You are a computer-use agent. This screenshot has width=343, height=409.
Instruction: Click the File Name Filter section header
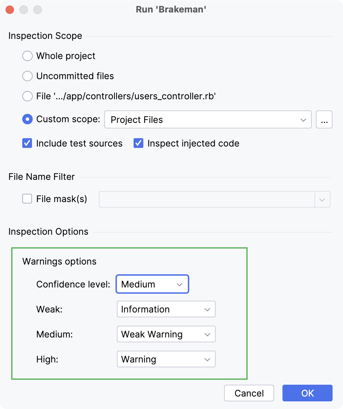click(x=41, y=177)
